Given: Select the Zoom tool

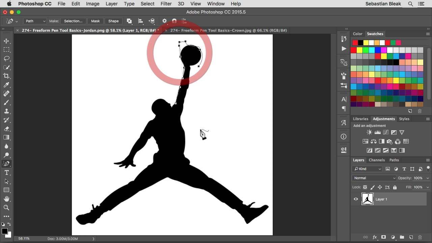Looking at the screenshot, I should 6,208.
